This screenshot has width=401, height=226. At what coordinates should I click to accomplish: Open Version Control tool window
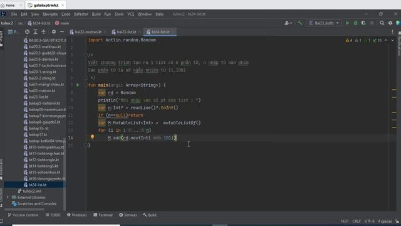tap(23, 215)
